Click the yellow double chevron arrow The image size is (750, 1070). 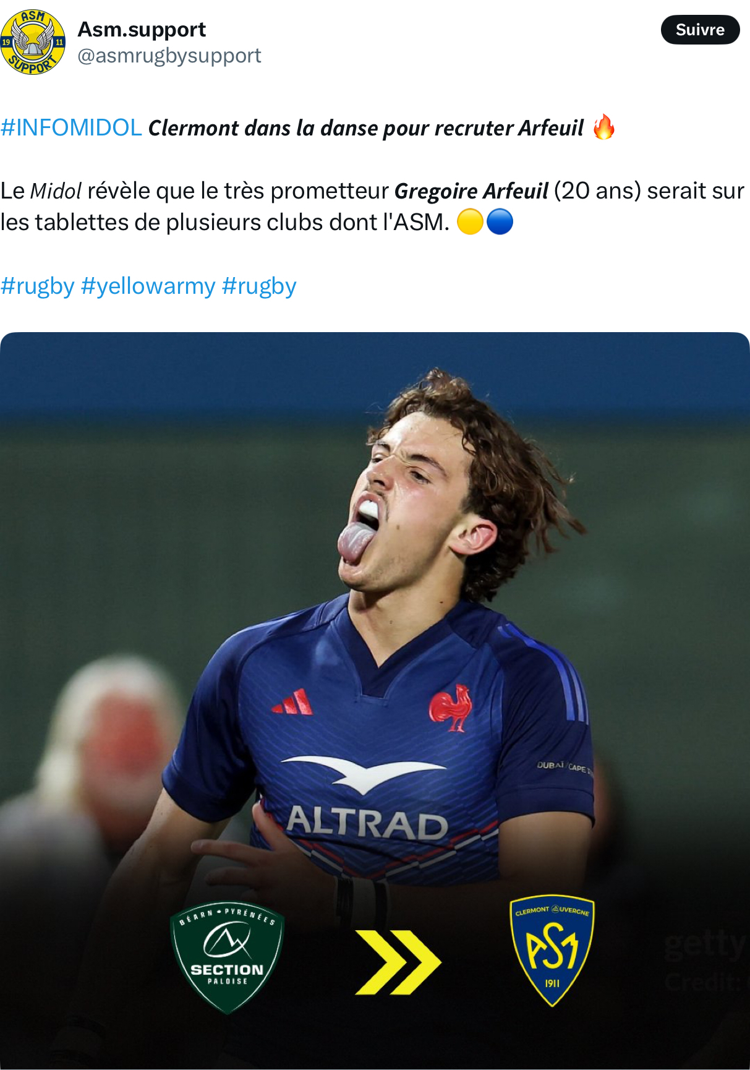tap(398, 962)
